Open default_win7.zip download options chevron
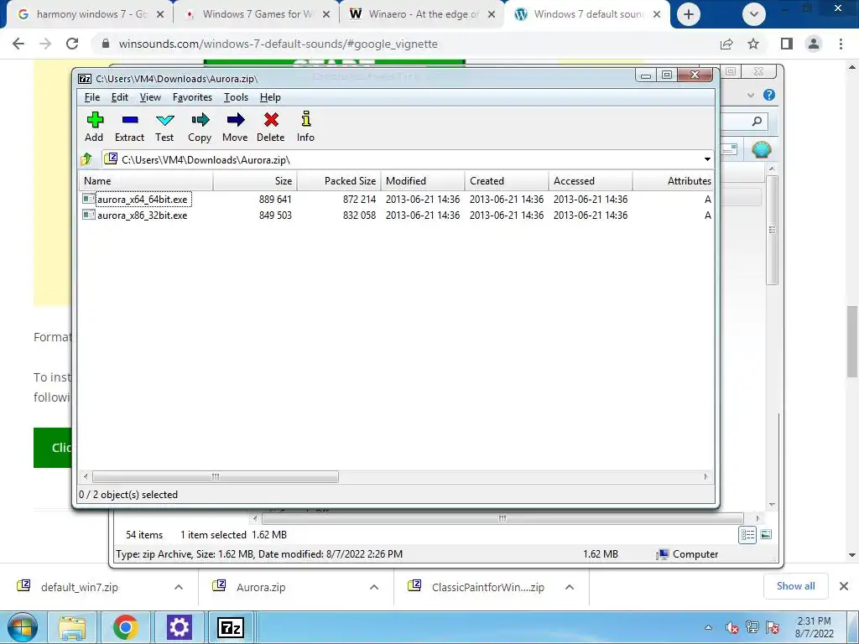Screen dimensions: 859x644 (x=179, y=587)
